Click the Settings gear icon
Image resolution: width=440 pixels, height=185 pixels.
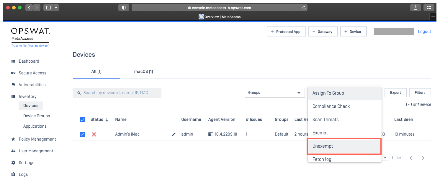pos(13,163)
